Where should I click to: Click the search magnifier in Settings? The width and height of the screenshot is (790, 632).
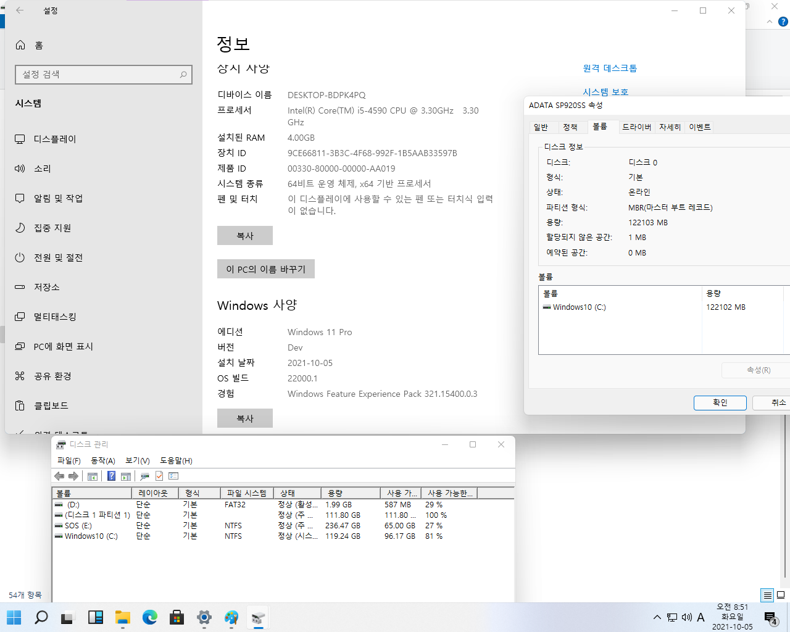point(183,75)
